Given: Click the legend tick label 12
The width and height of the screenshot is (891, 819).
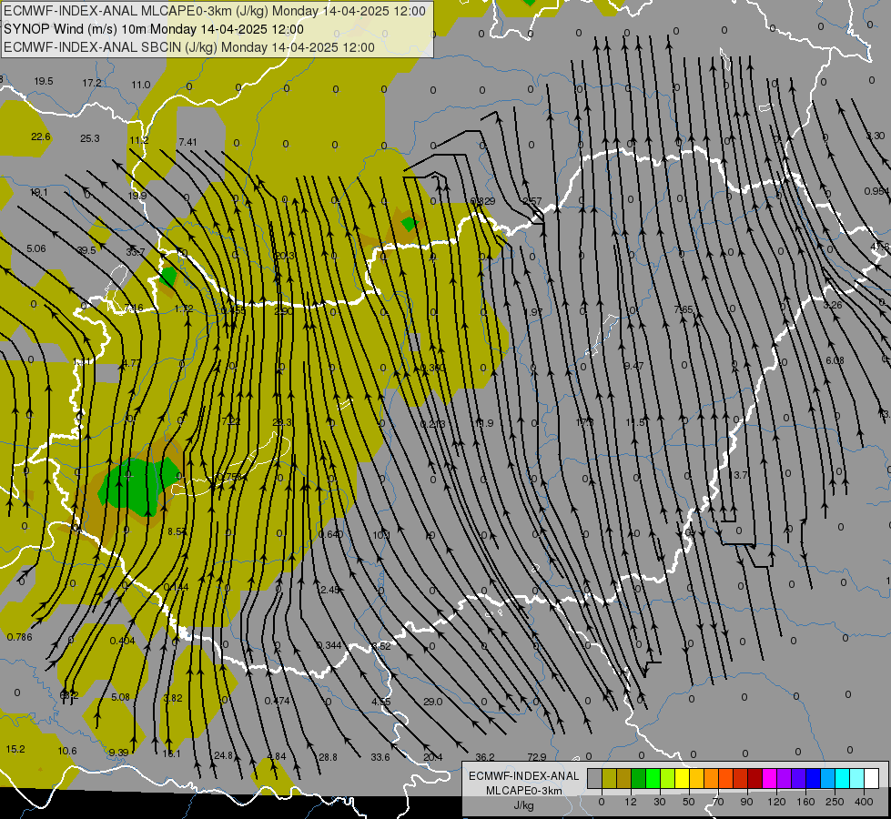Looking at the screenshot, I should click(631, 802).
